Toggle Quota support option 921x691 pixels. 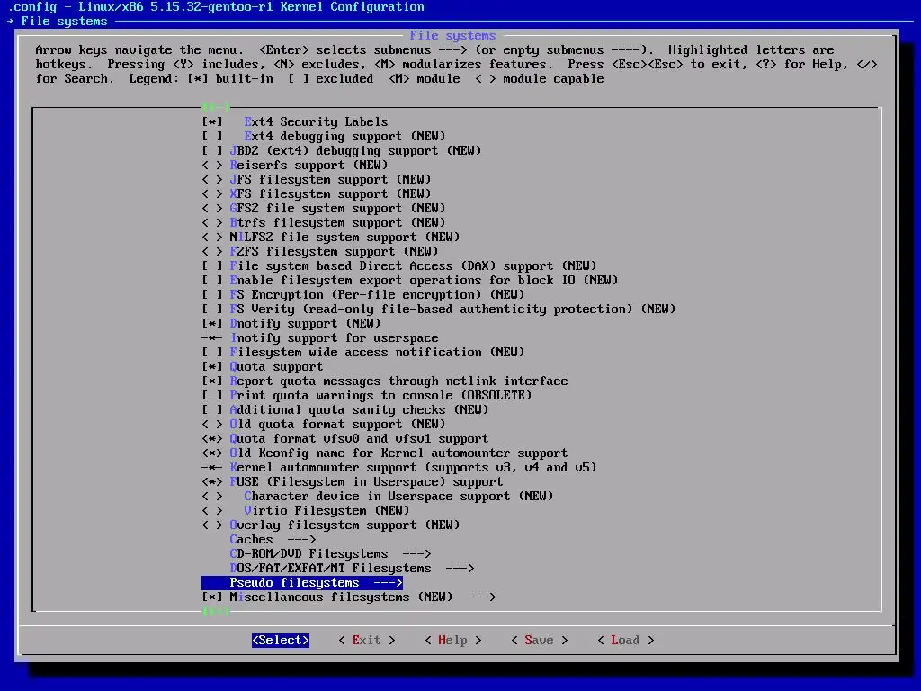263,367
